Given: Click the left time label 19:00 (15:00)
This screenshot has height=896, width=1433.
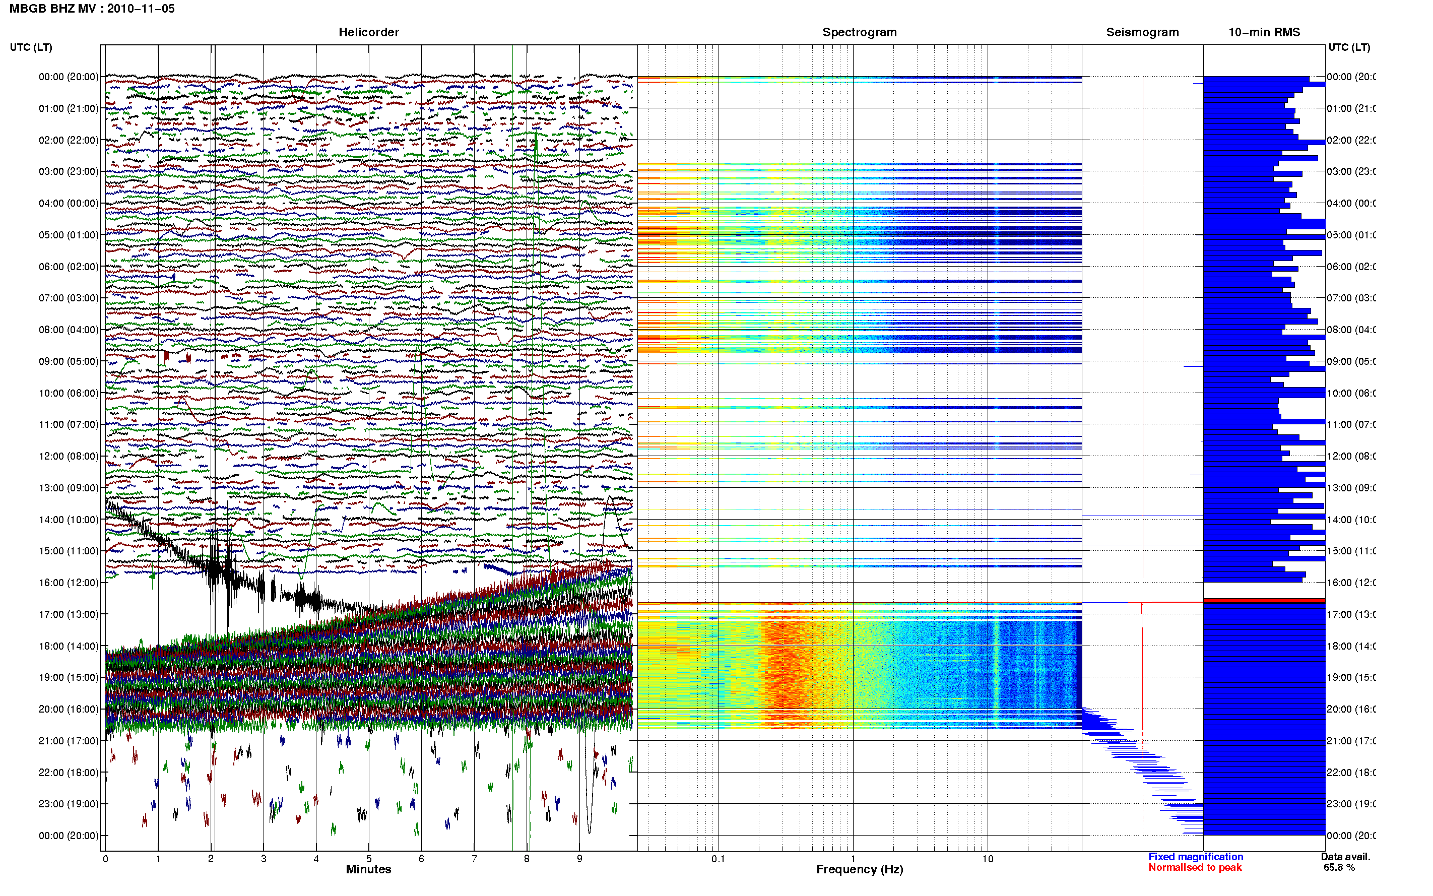Looking at the screenshot, I should [x=69, y=677].
